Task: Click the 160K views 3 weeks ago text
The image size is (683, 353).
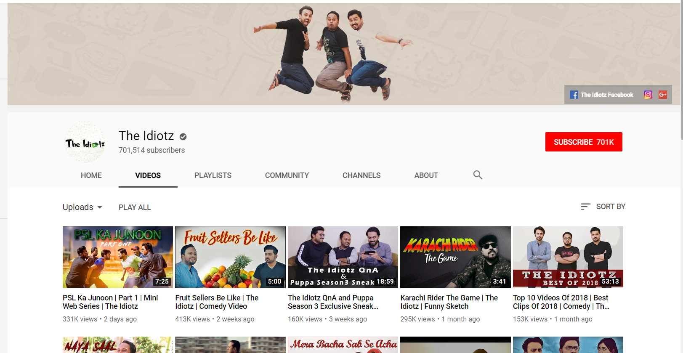Action: click(327, 319)
